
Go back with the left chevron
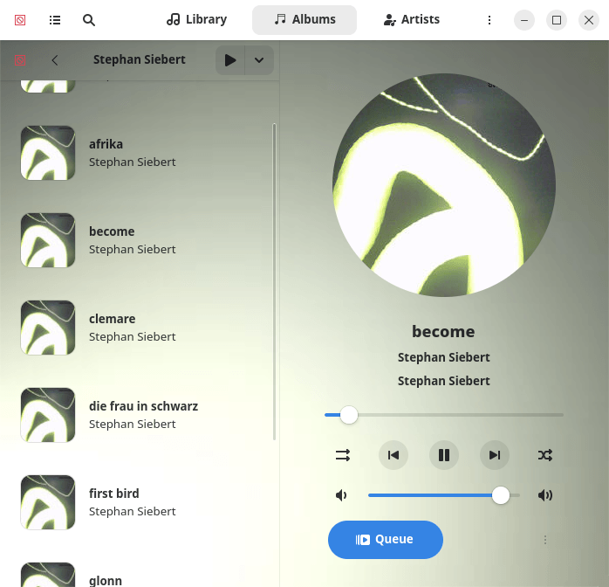pos(55,60)
